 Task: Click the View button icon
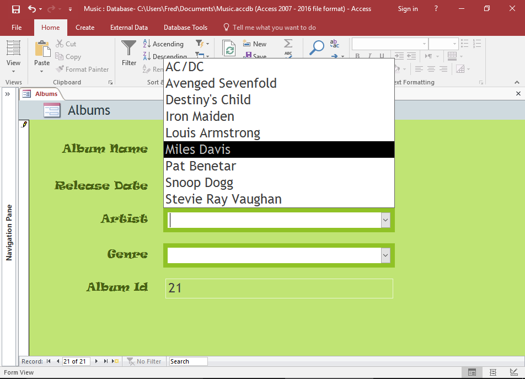click(13, 48)
